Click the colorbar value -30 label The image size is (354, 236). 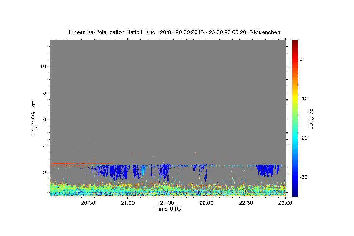point(304,177)
